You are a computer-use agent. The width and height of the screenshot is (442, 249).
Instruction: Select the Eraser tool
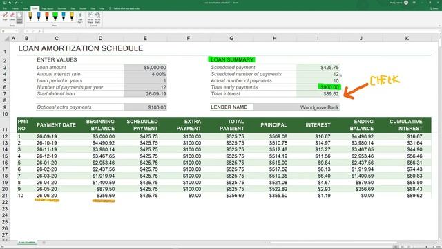click(12, 17)
